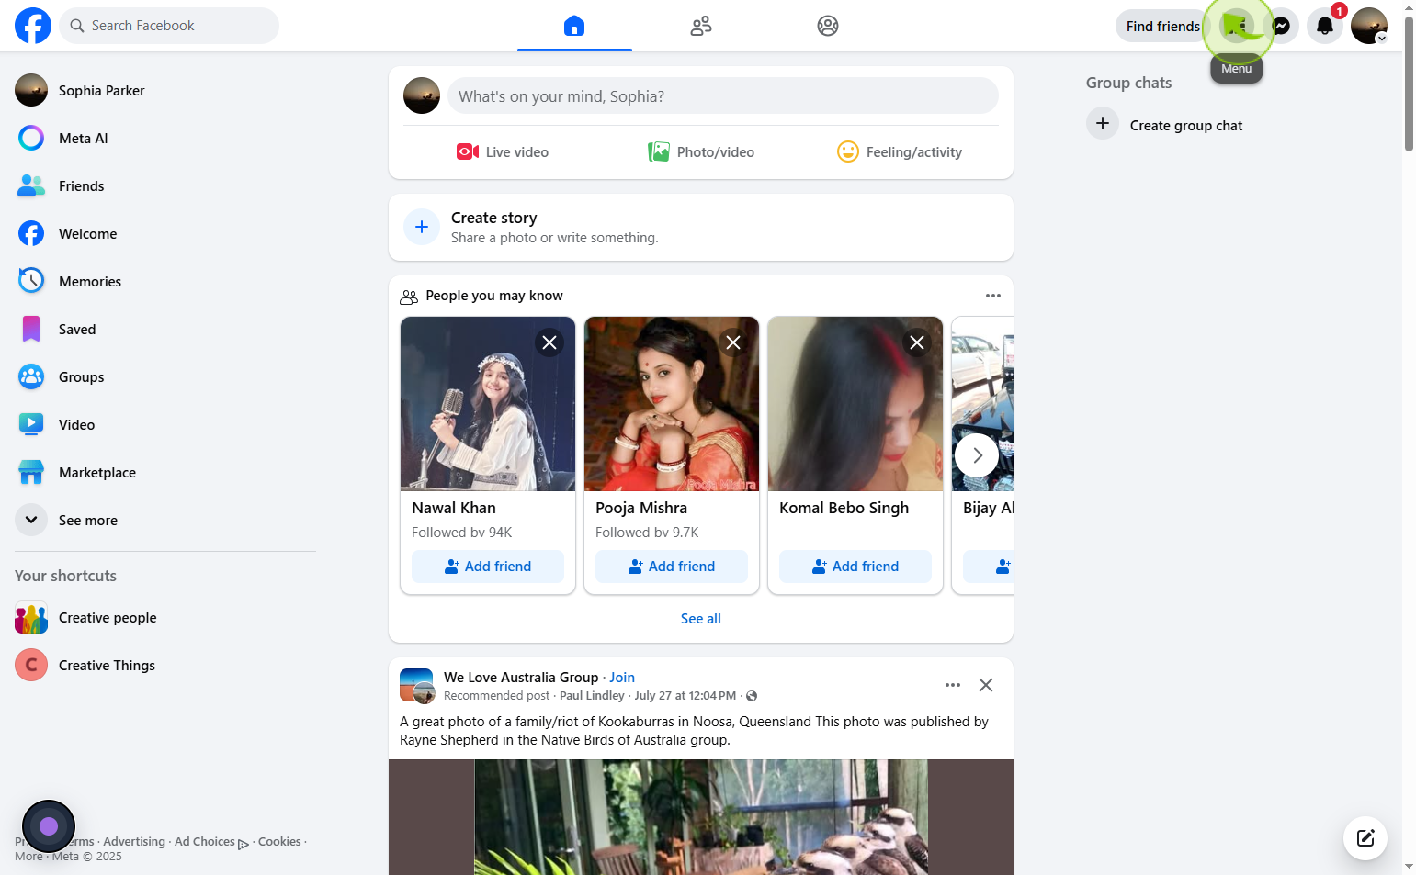Open the Creative people shortcut

pos(165,618)
